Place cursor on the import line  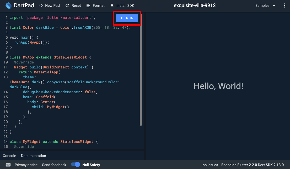tap(52, 18)
